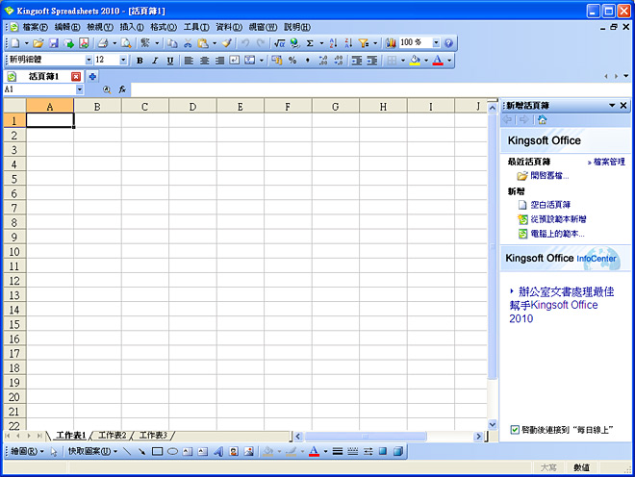Toggle Bold formatting
The image size is (635, 477).
[x=140, y=61]
